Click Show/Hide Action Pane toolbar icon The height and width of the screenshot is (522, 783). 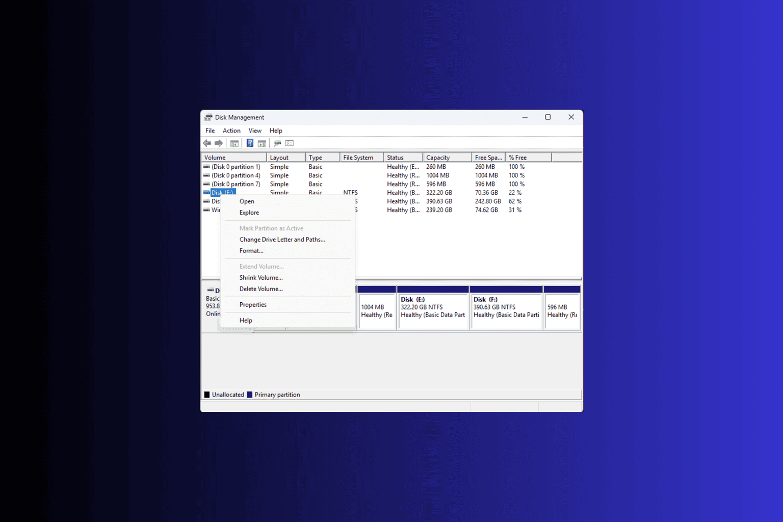click(262, 143)
